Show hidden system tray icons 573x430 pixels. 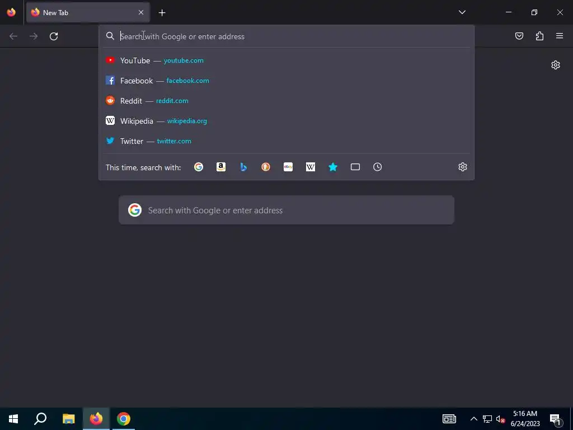473,419
